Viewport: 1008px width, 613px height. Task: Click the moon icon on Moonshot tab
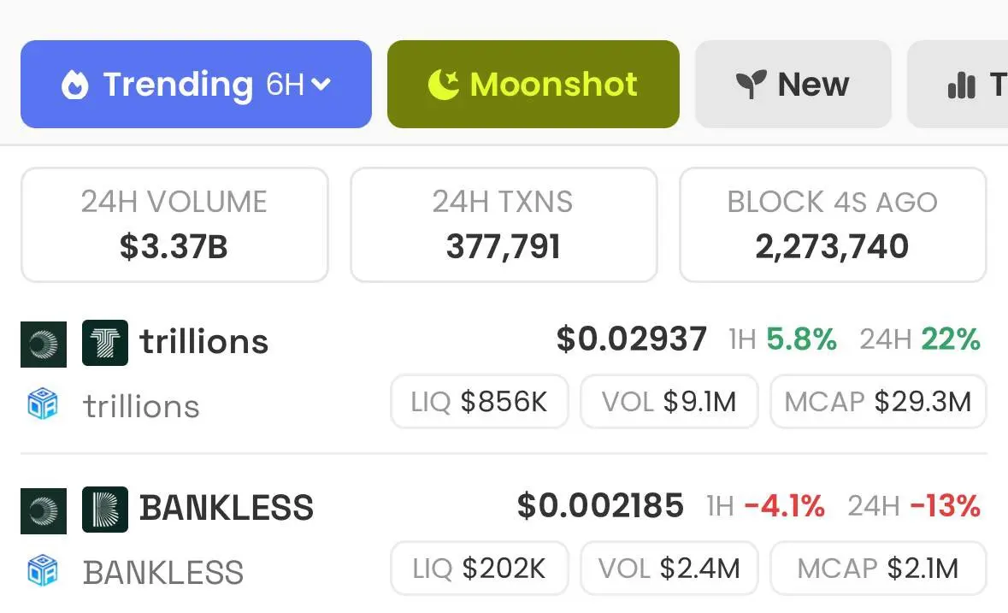444,84
